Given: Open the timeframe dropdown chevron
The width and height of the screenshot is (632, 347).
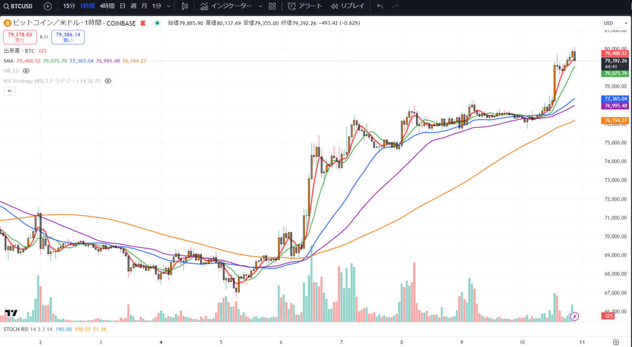Looking at the screenshot, I should tap(168, 6).
